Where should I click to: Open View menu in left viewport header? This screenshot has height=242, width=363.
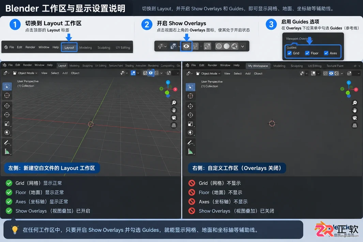point(44,73)
